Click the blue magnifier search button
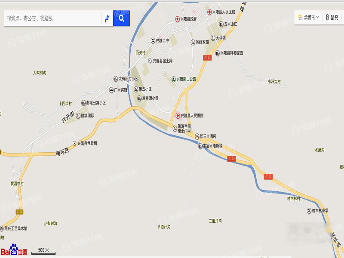Image resolution: width=344 pixels, height=258 pixels. click(121, 18)
